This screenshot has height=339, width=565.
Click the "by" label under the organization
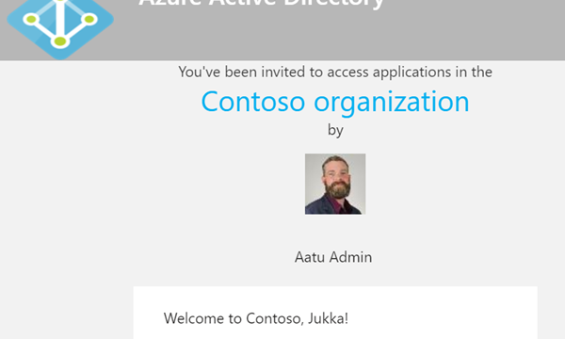click(x=335, y=130)
